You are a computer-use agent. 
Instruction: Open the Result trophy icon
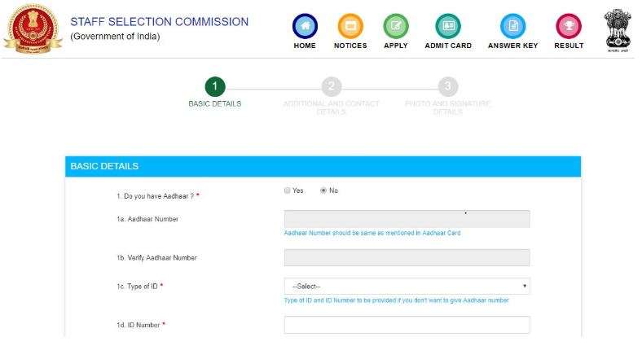[x=569, y=26]
